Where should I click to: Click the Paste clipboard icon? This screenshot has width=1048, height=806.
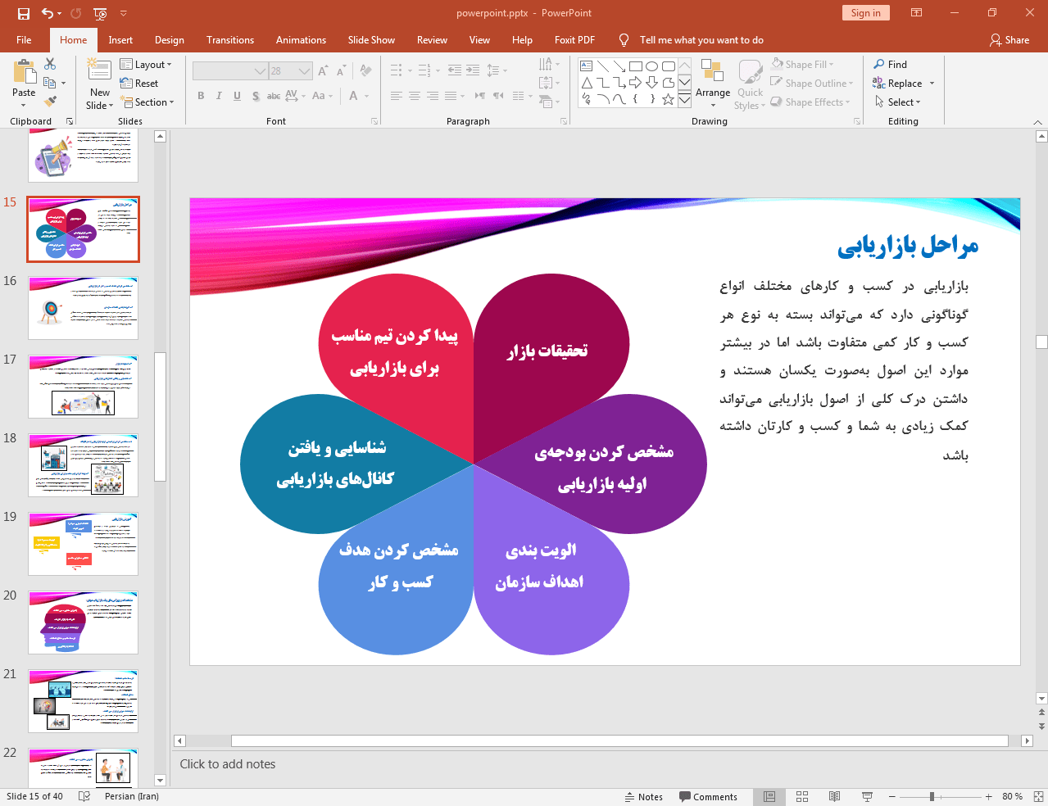coord(24,73)
